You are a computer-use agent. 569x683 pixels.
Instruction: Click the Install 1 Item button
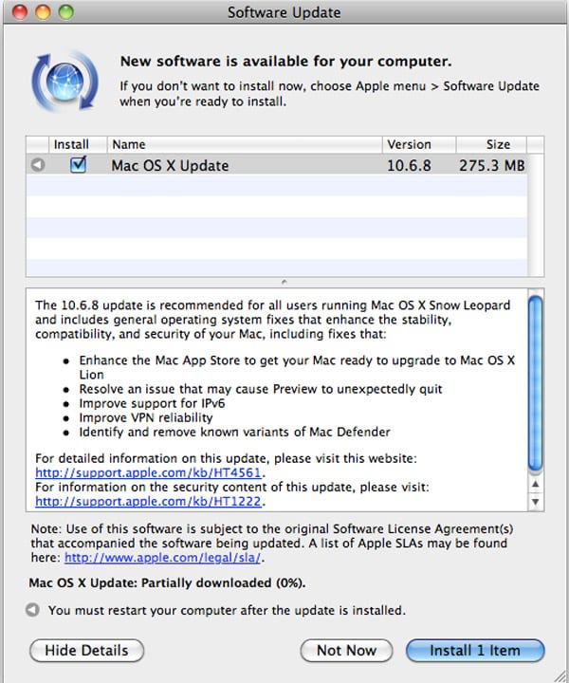[475, 651]
